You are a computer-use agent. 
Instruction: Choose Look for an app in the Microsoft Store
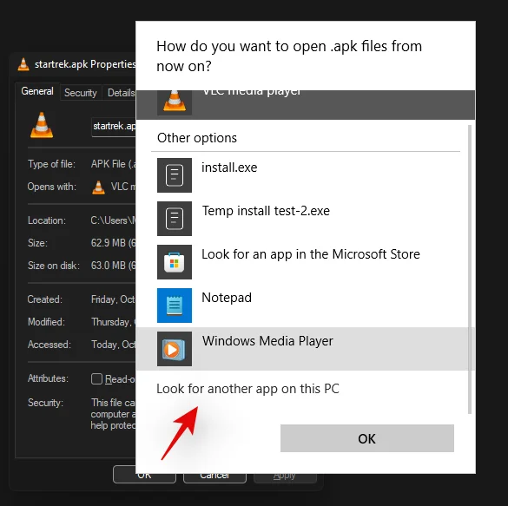pyautogui.click(x=305, y=262)
